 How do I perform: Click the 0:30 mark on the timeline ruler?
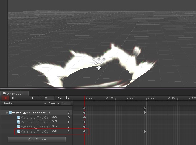point(151,98)
